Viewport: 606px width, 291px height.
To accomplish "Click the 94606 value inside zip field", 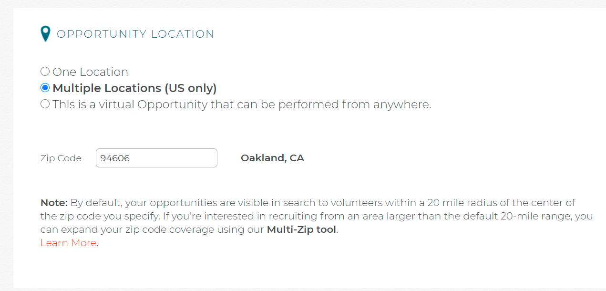I will [x=115, y=158].
